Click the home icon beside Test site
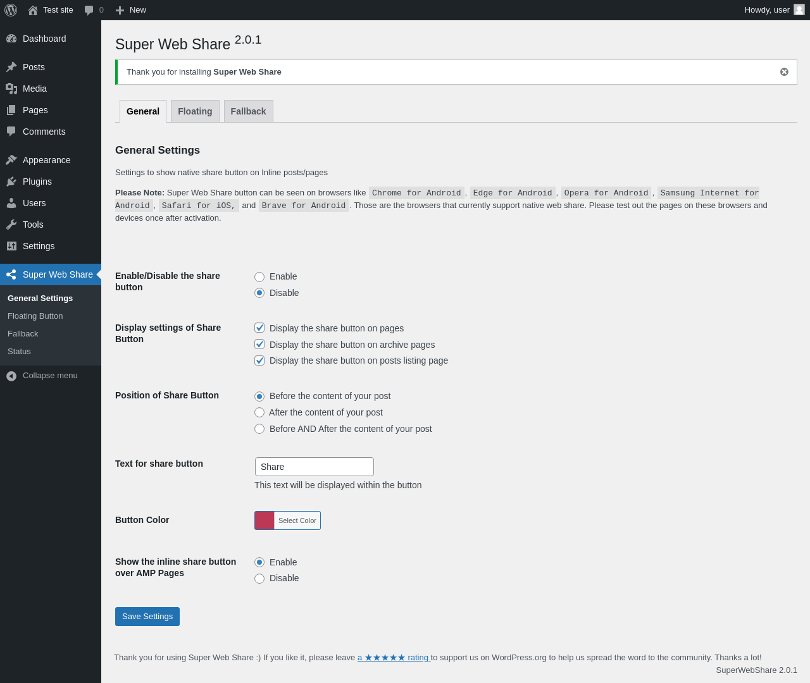 pyautogui.click(x=33, y=10)
